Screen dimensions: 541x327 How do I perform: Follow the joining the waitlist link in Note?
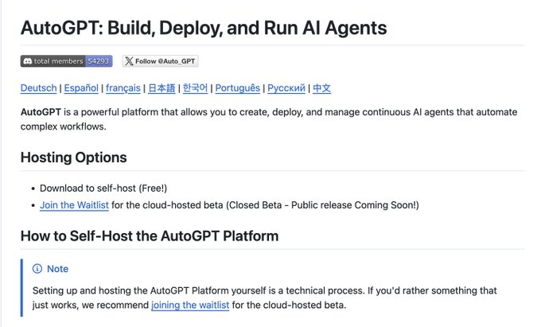coord(190,306)
